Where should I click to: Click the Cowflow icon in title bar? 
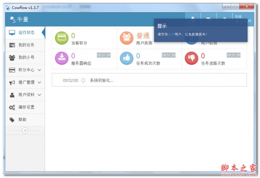[x=8, y=8]
